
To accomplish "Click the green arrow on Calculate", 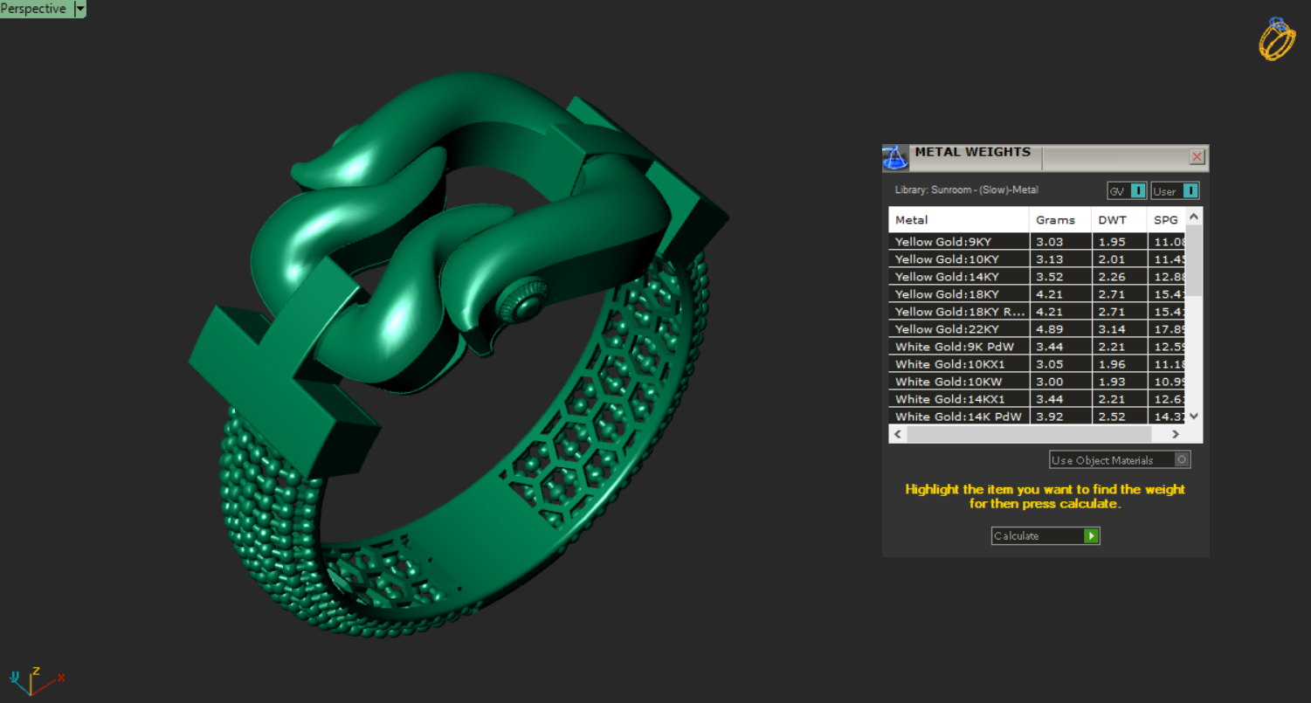I will [x=1091, y=536].
